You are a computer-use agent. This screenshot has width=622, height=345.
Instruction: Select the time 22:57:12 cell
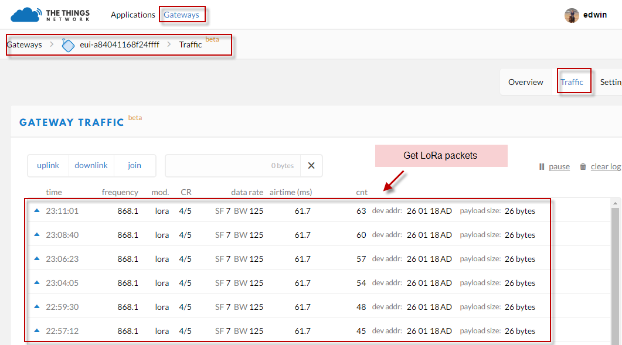[62, 331]
